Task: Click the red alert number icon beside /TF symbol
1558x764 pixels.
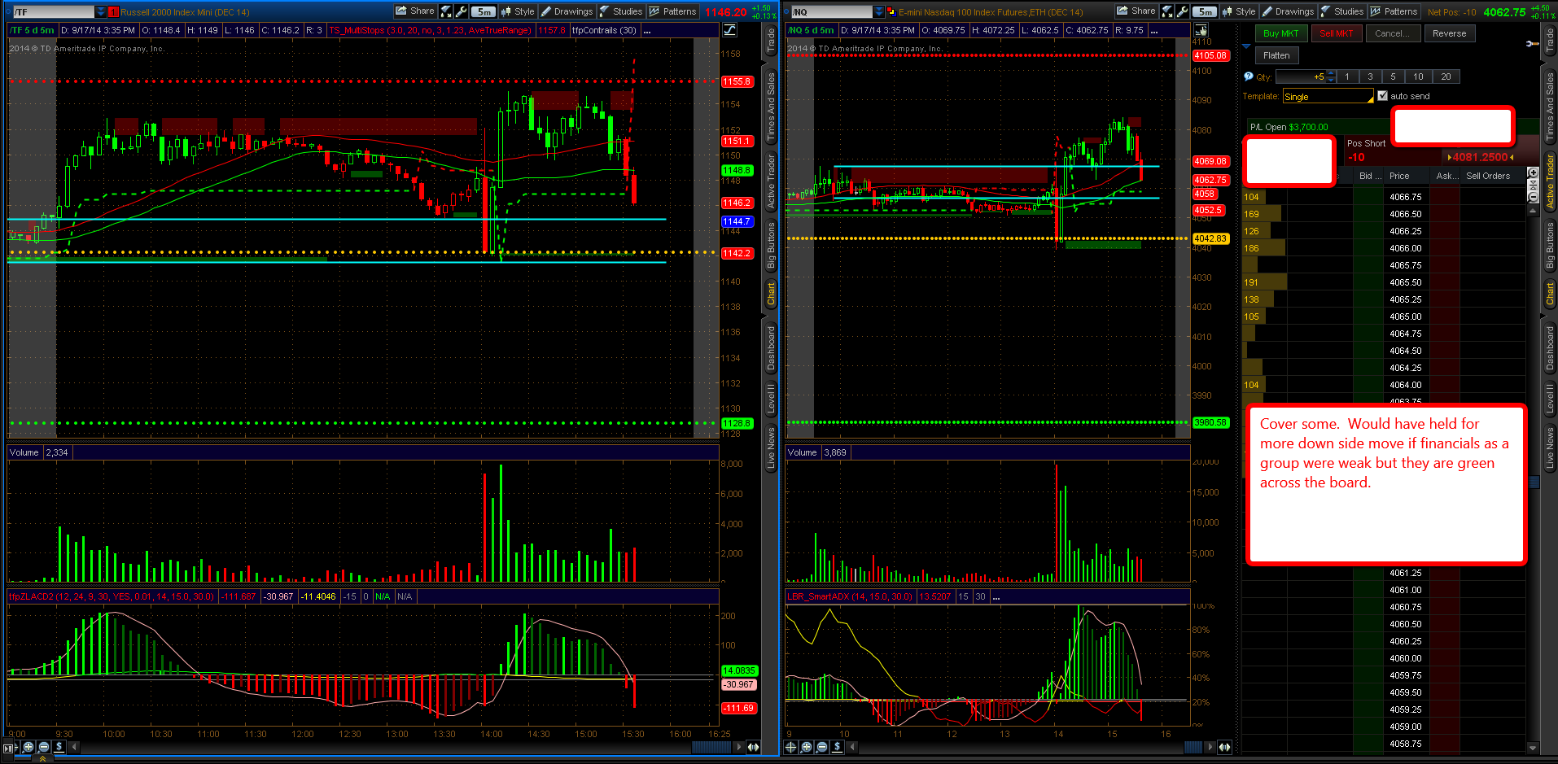Action: coord(113,12)
